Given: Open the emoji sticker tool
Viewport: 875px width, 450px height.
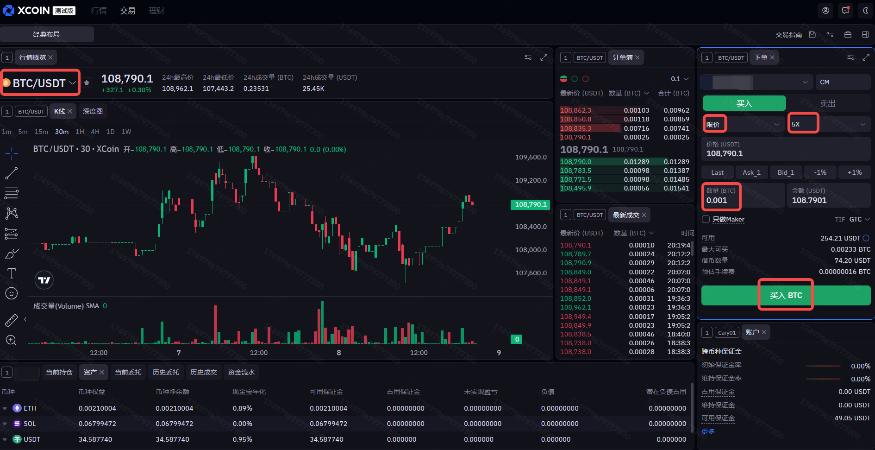Looking at the screenshot, I should [12, 293].
